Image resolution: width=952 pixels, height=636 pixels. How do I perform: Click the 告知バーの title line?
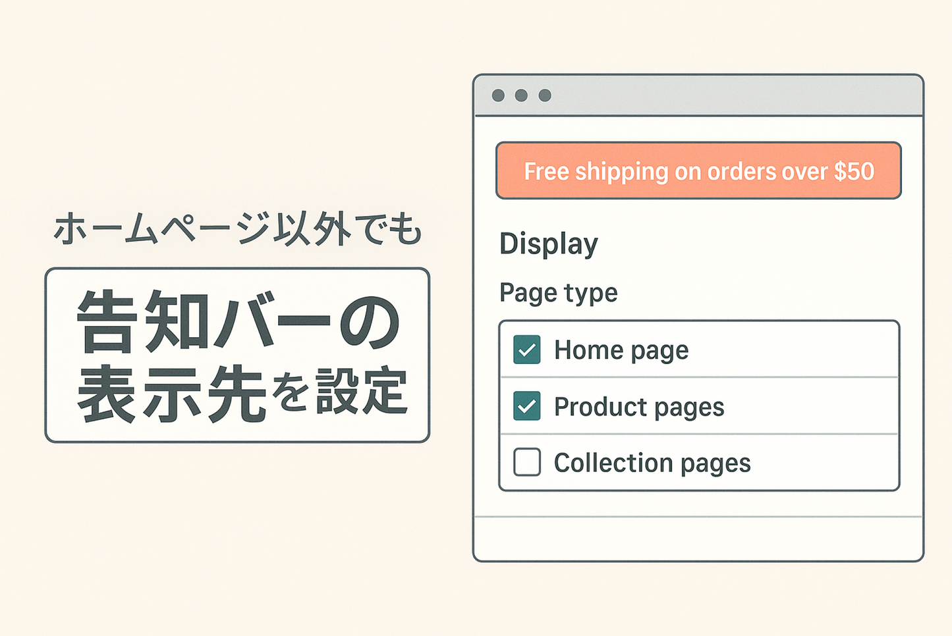point(237,323)
